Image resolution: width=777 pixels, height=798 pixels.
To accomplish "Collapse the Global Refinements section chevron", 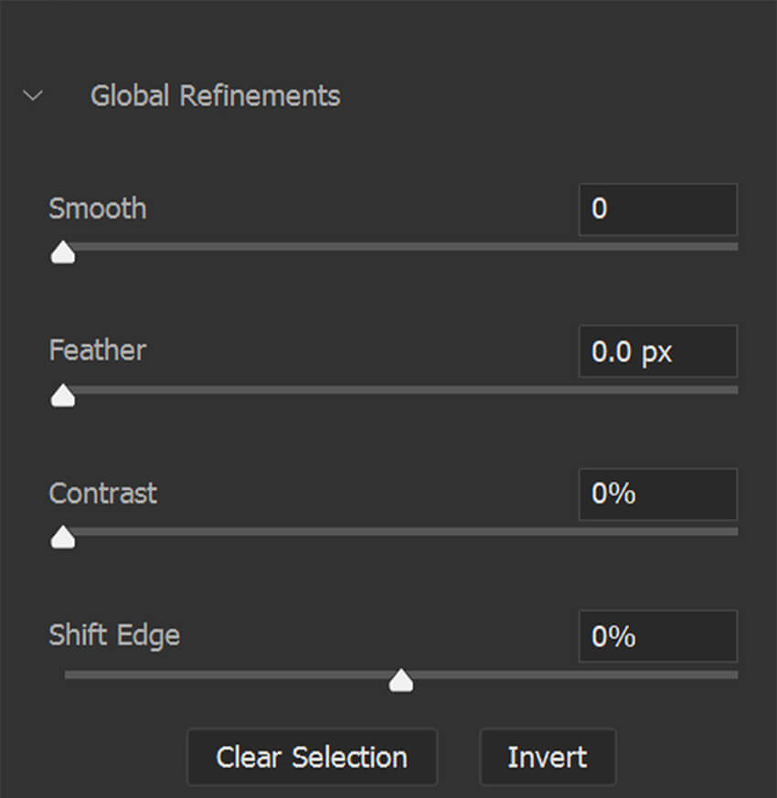I will 34,95.
